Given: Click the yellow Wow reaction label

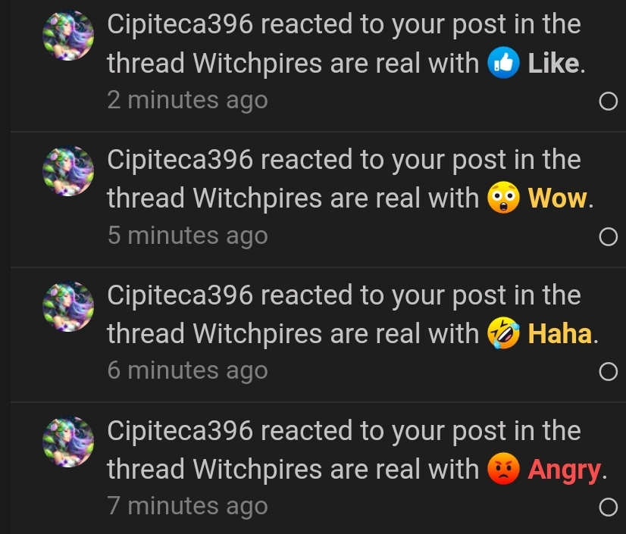Looking at the screenshot, I should (x=557, y=198).
